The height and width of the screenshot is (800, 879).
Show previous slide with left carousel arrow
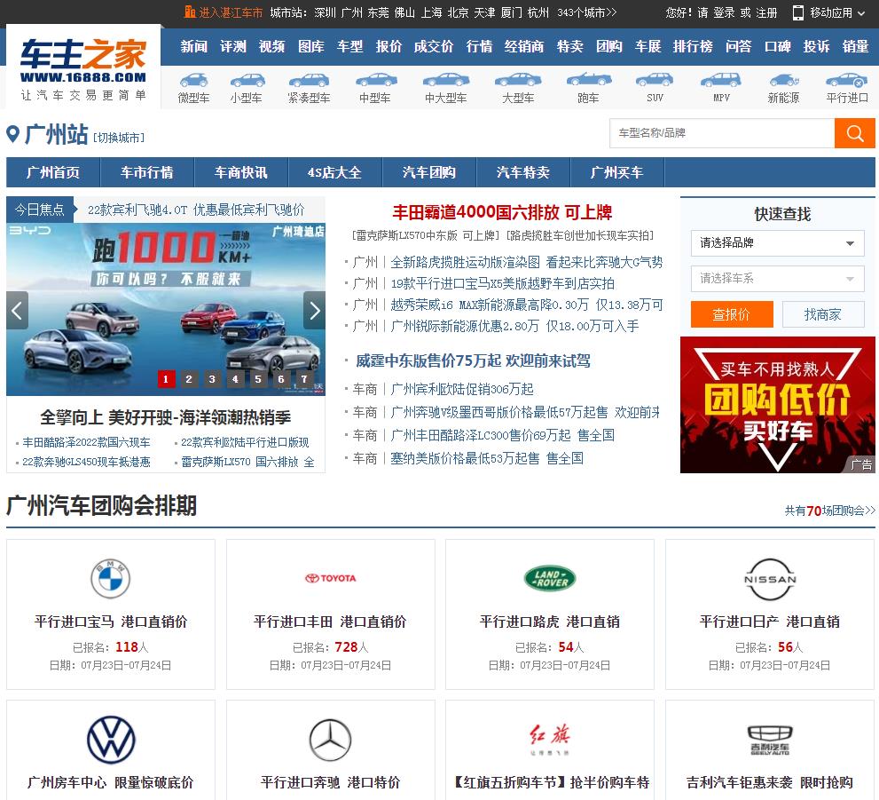tap(17, 310)
